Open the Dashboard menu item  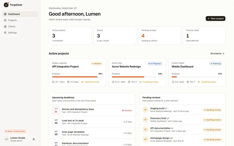[x=20, y=14]
